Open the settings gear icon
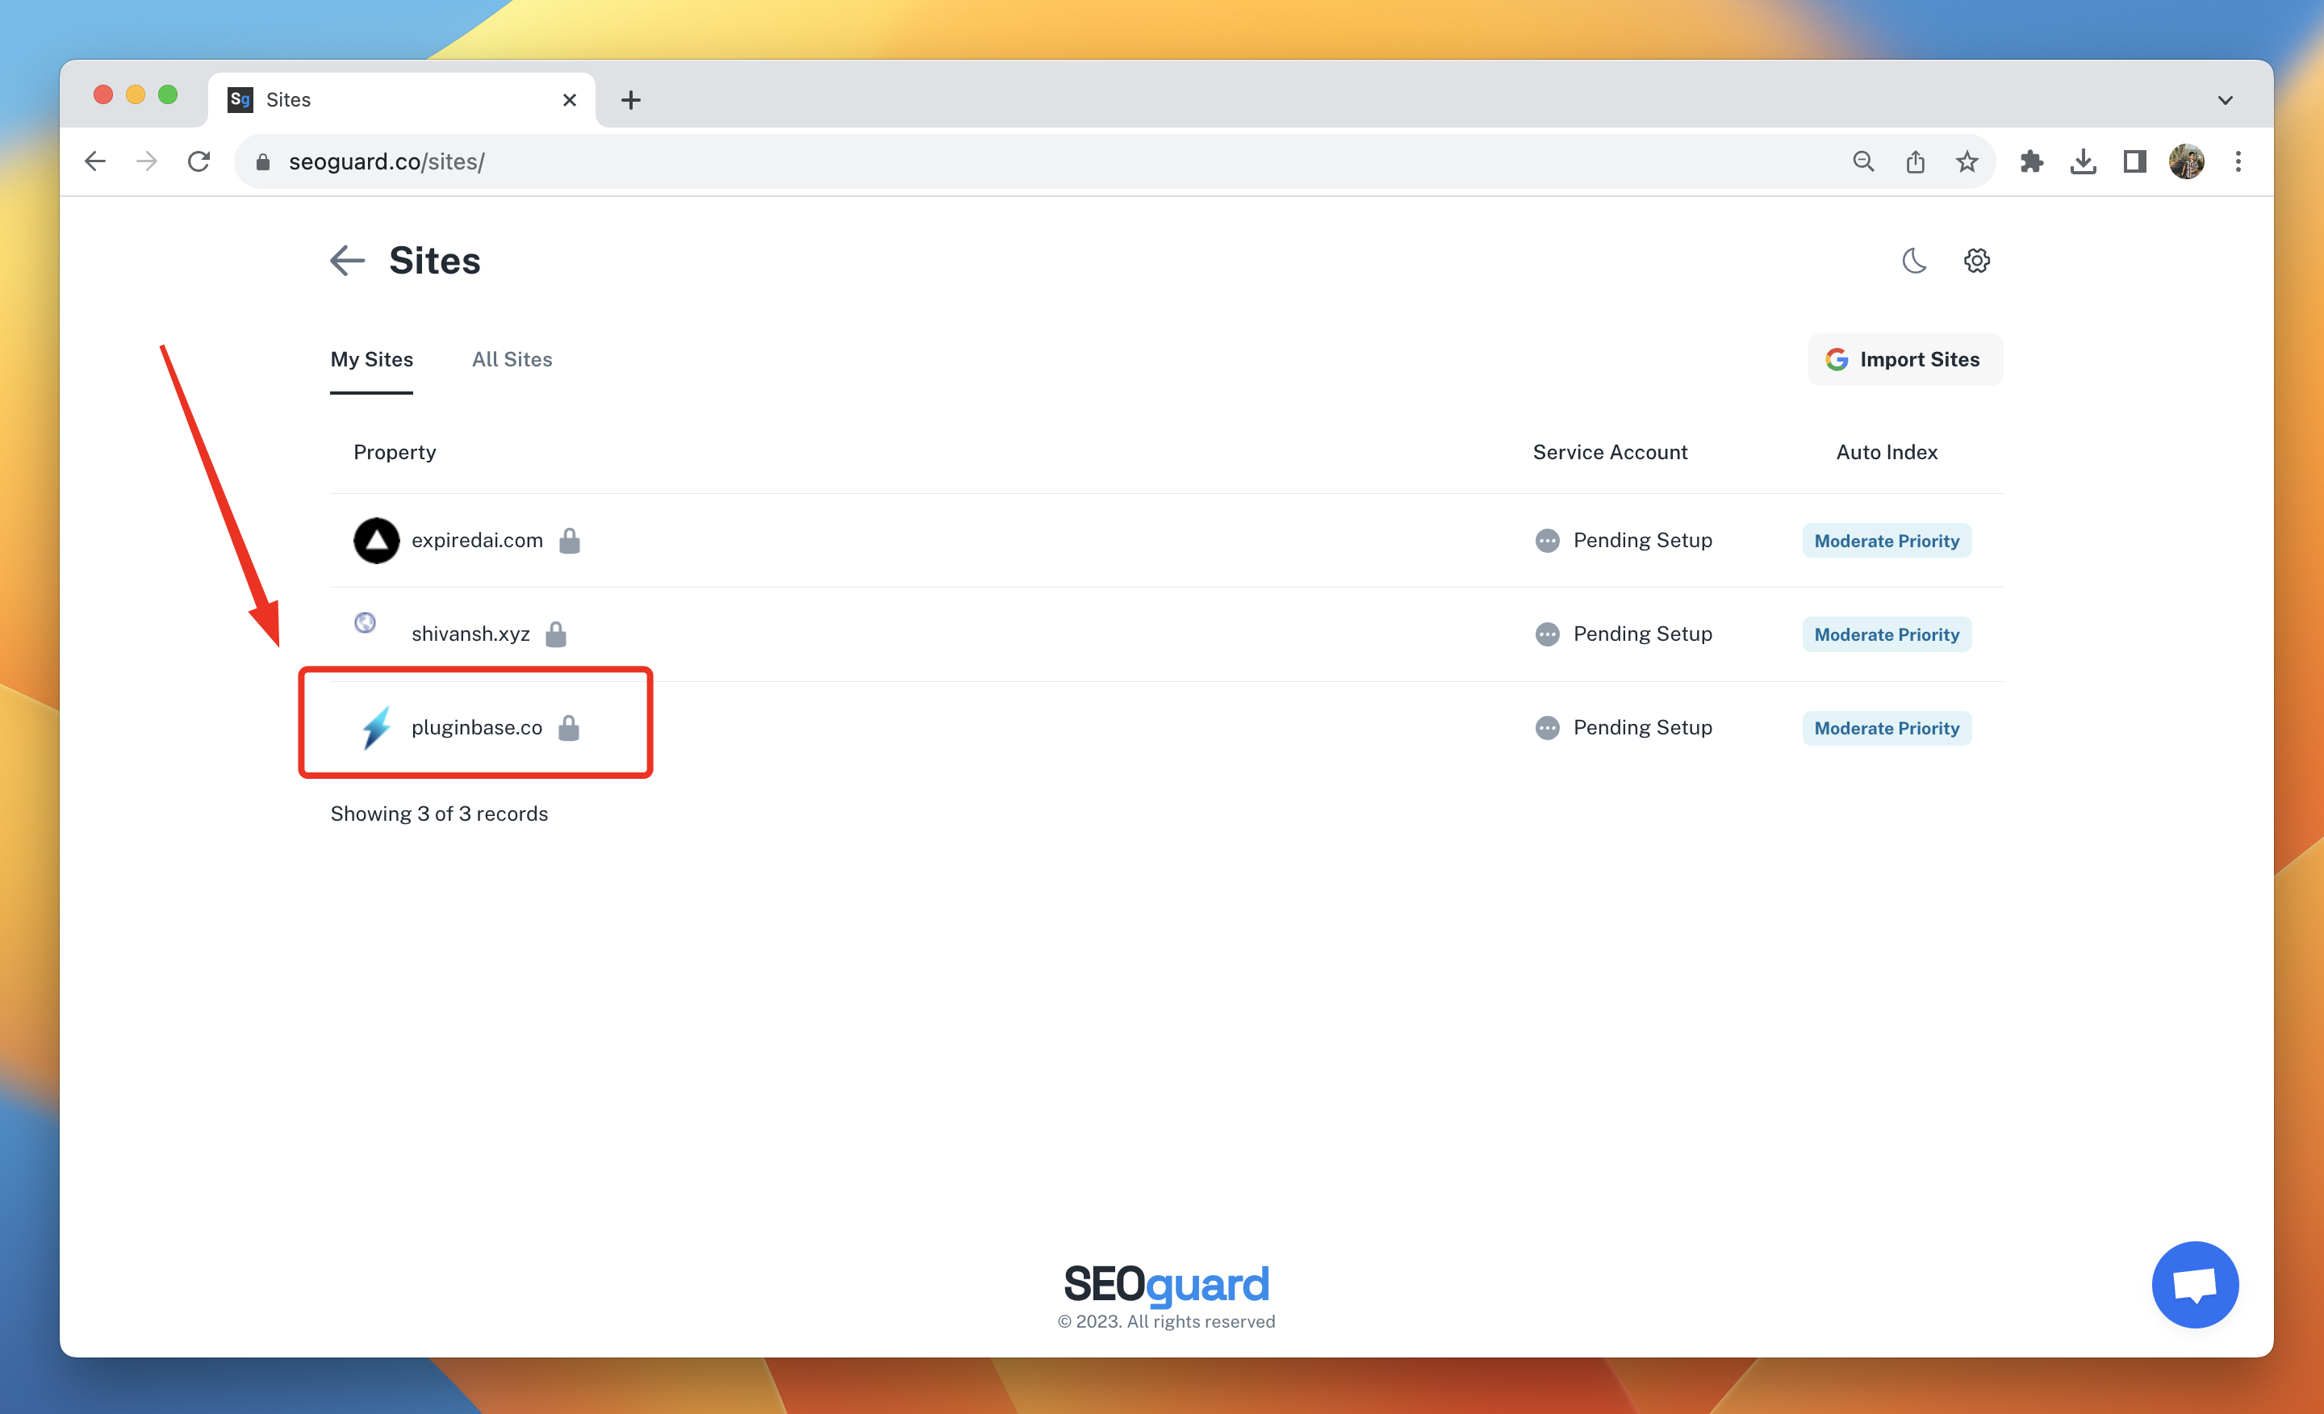This screenshot has width=2324, height=1414. point(1976,261)
